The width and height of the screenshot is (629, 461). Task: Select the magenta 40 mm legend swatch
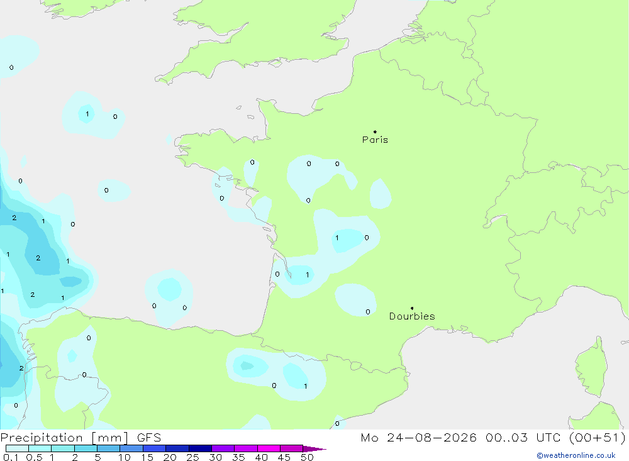pos(269,448)
